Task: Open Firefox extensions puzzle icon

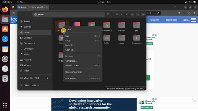Action: tap(189, 13)
